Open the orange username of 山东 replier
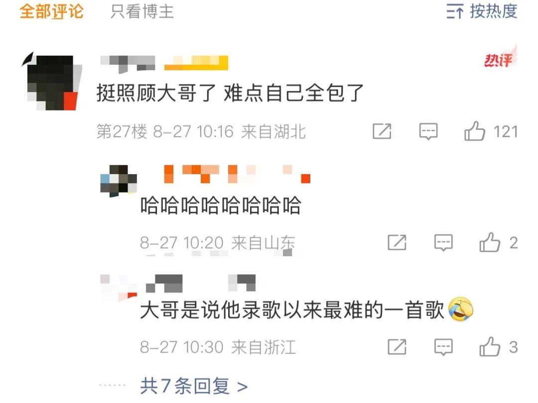The width and height of the screenshot is (538, 403). click(238, 174)
